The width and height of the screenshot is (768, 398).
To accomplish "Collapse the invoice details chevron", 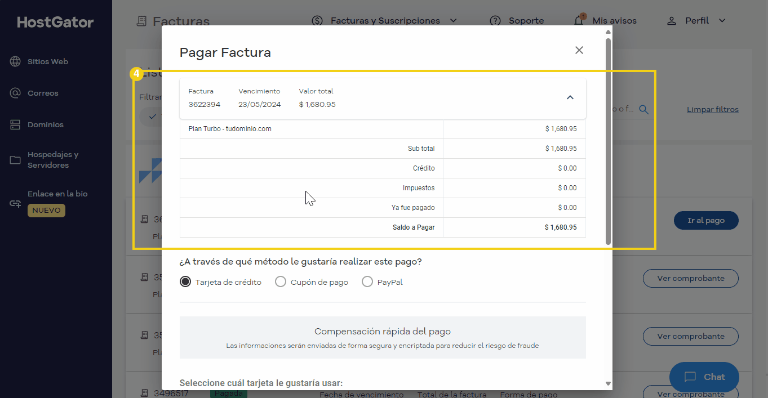I will (x=570, y=97).
